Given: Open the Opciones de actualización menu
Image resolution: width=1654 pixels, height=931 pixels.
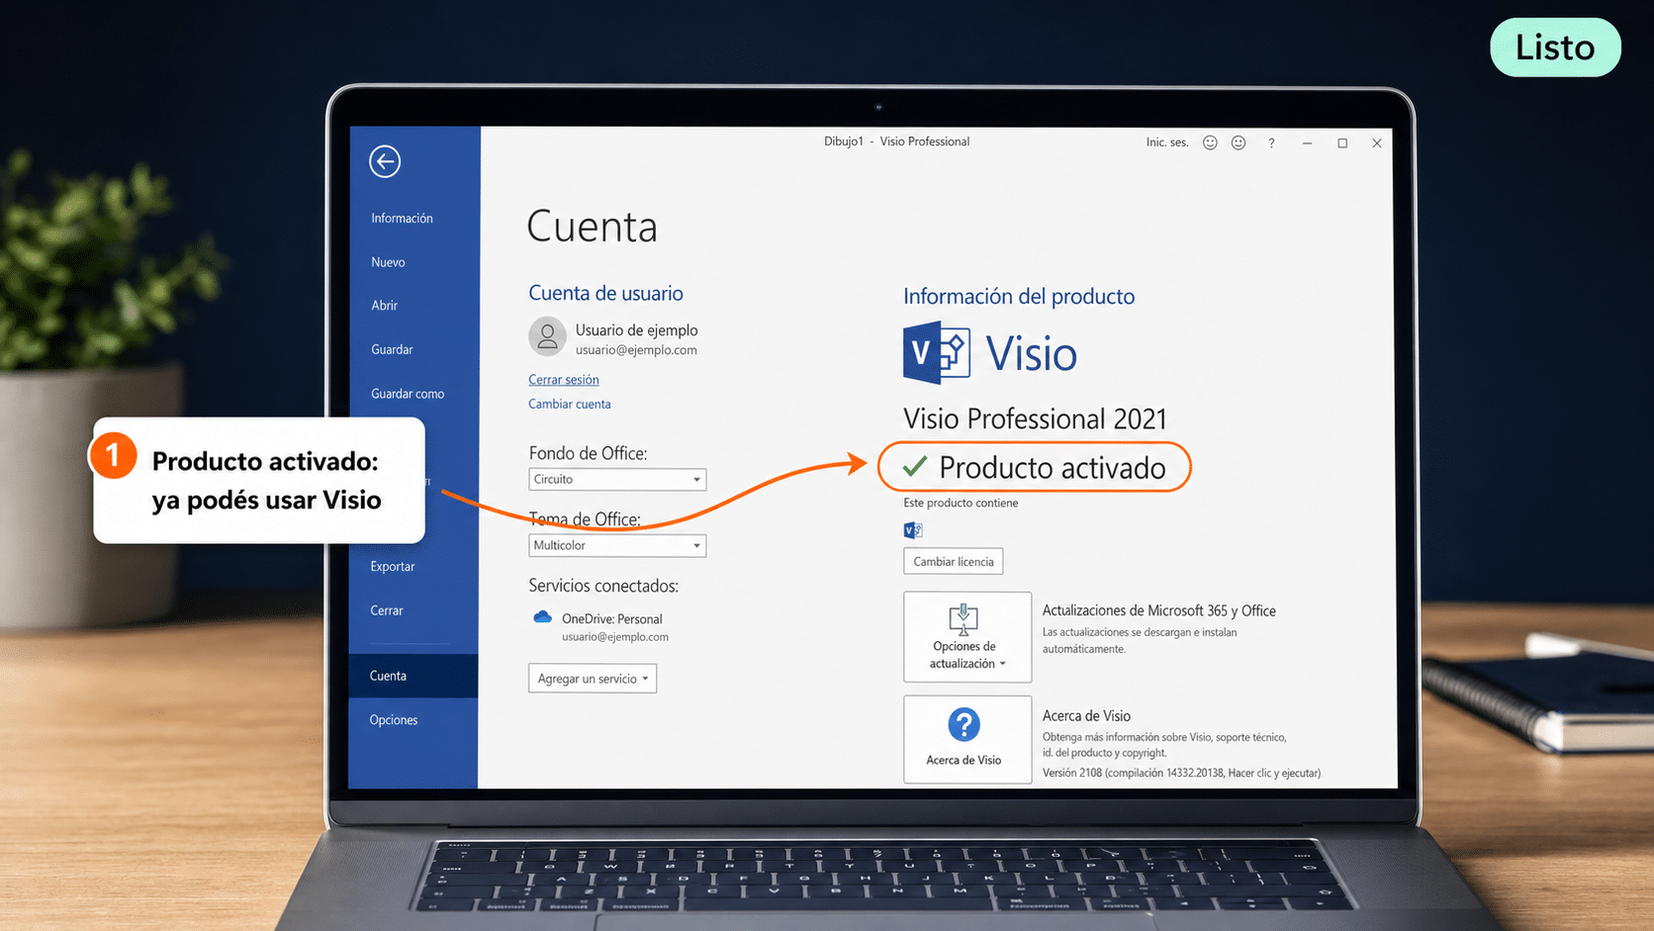Looking at the screenshot, I should 967,637.
